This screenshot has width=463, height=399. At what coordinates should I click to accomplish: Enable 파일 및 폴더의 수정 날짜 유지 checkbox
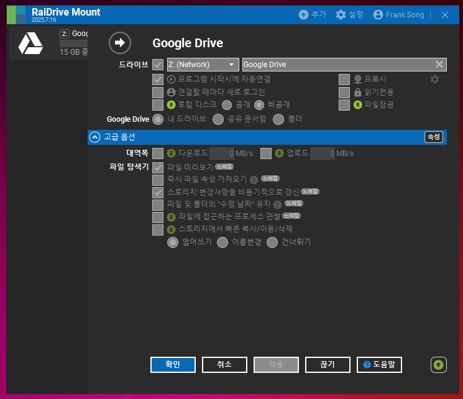point(158,204)
